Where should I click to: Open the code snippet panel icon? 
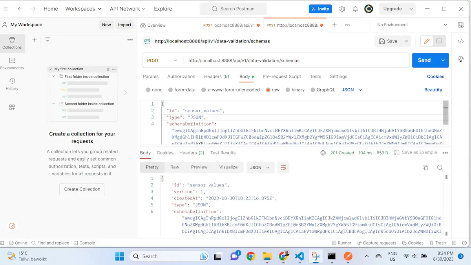[461, 41]
